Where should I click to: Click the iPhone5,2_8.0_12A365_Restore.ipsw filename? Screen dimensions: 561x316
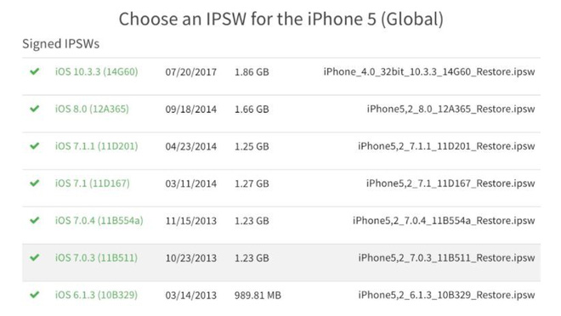tap(450, 109)
